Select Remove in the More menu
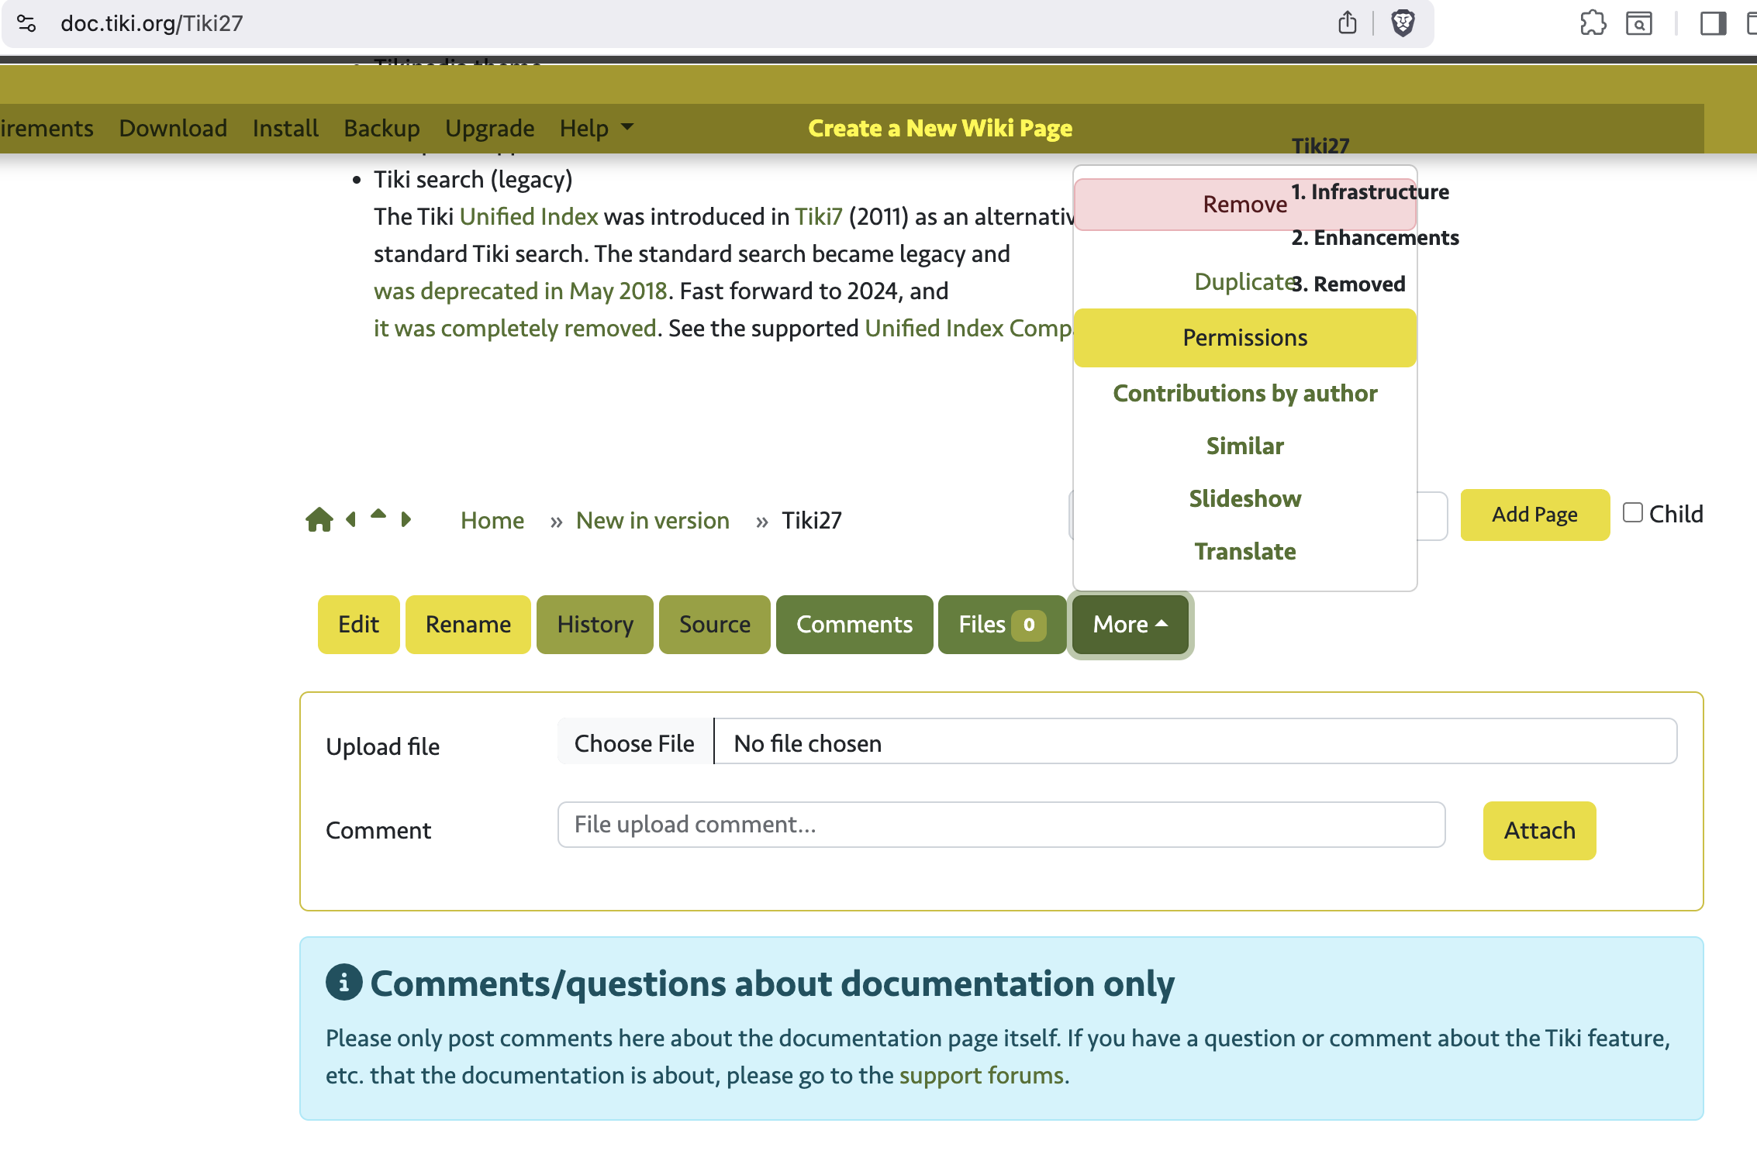The width and height of the screenshot is (1757, 1161). point(1245,205)
